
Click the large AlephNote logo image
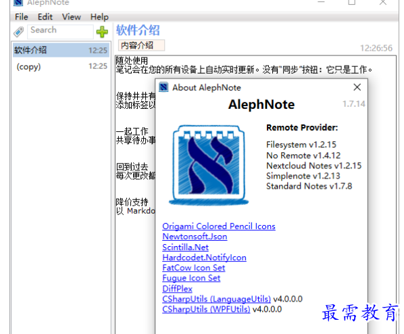[x=209, y=166]
